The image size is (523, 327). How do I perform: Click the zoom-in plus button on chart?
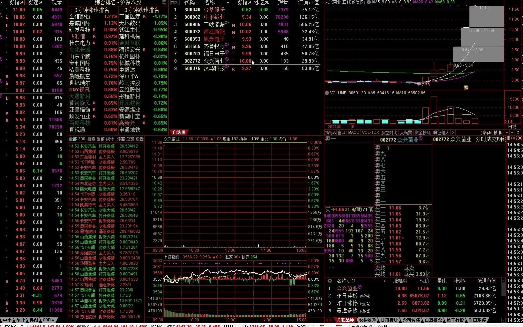[x=507, y=133]
